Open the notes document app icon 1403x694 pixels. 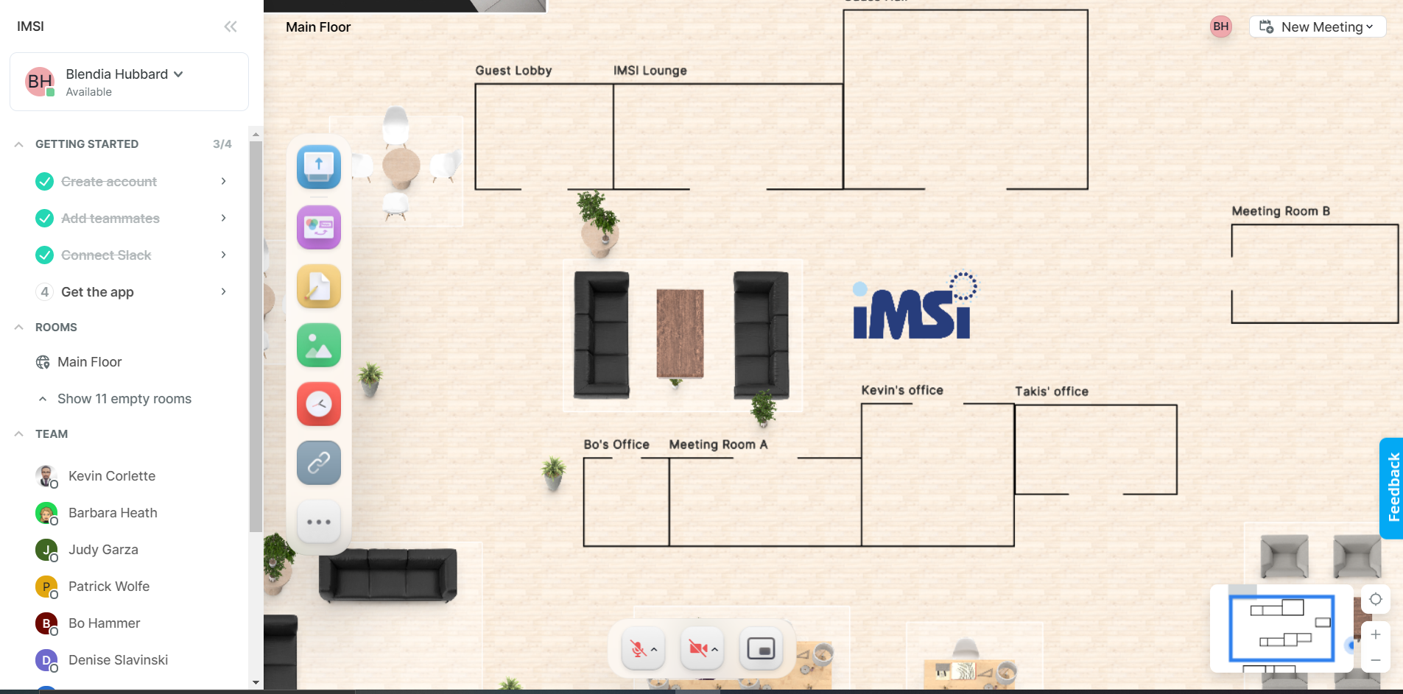pyautogui.click(x=319, y=286)
